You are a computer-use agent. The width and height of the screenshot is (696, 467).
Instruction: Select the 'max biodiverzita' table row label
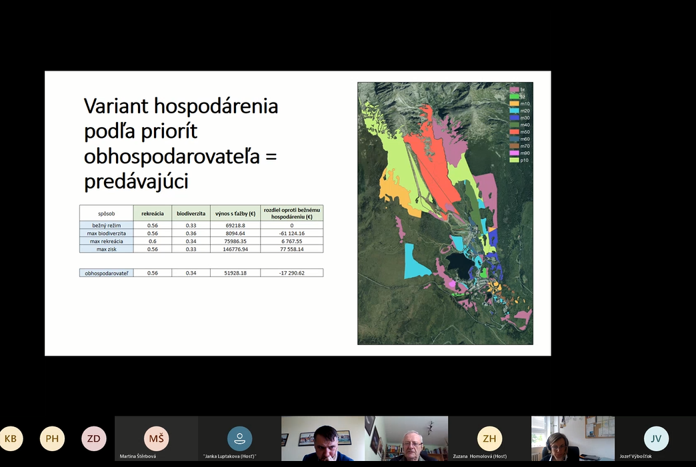(x=106, y=233)
